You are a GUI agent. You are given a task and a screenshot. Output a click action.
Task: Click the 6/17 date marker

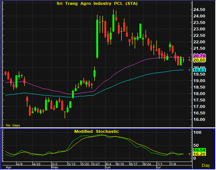click(x=134, y=164)
